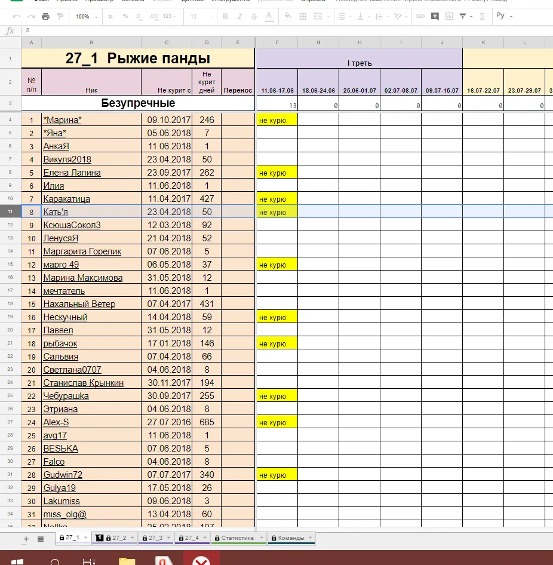Open the arrow menu on tab 27_1
Image resolution: width=553 pixels, height=565 pixels.
click(86, 538)
